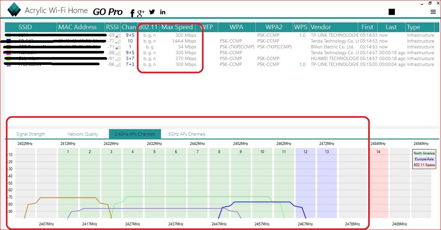This screenshot has width=441, height=230.
Task: Click the 802.11 Specs legend entry
Action: (x=424, y=165)
